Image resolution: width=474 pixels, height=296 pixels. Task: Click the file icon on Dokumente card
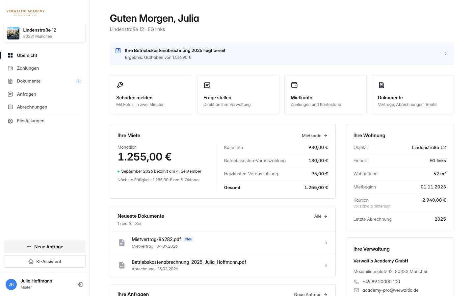click(x=382, y=85)
